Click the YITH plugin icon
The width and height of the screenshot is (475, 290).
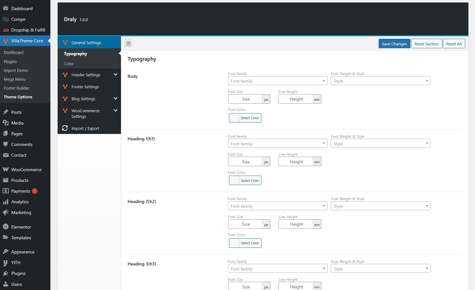click(6, 263)
